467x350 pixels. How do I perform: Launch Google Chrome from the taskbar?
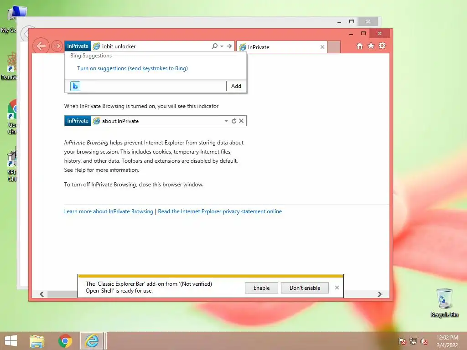pos(65,341)
